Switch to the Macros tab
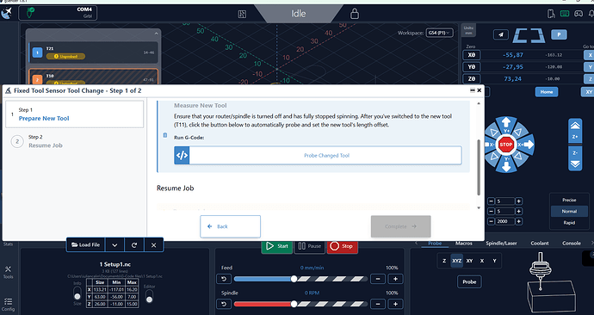The width and height of the screenshot is (594, 315). pyautogui.click(x=464, y=243)
